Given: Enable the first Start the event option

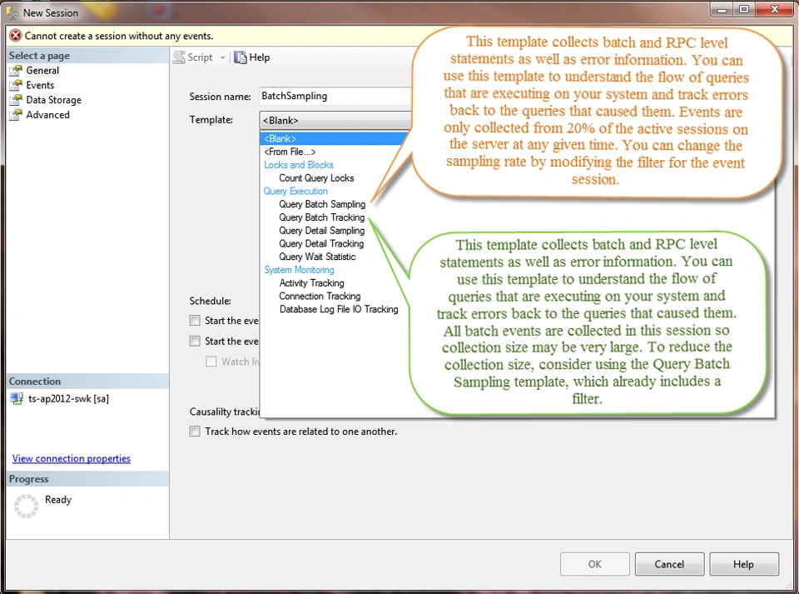Looking at the screenshot, I should coord(194,320).
